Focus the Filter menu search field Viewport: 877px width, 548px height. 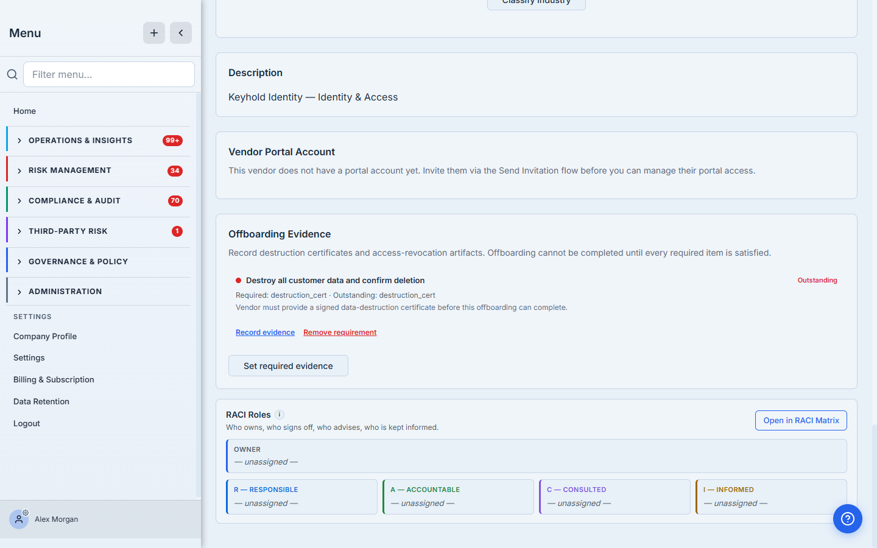click(109, 74)
